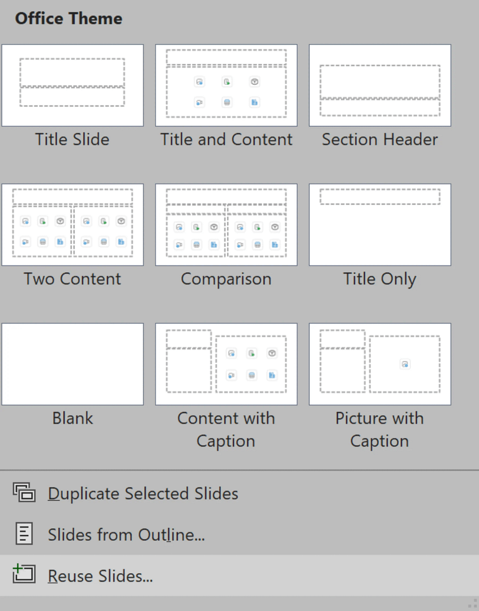Insert a Title Slide layout
This screenshot has width=479, height=611.
point(72,84)
